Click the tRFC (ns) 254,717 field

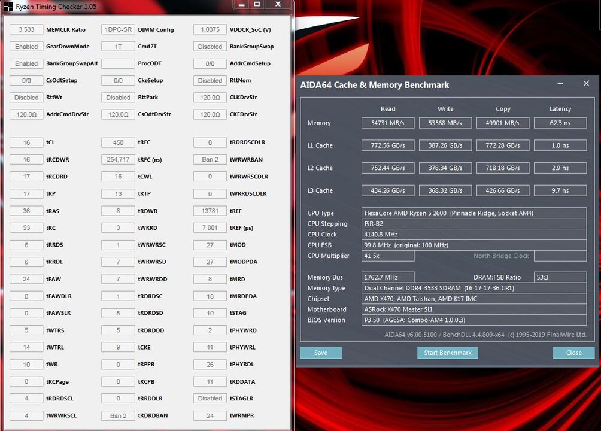click(x=118, y=159)
